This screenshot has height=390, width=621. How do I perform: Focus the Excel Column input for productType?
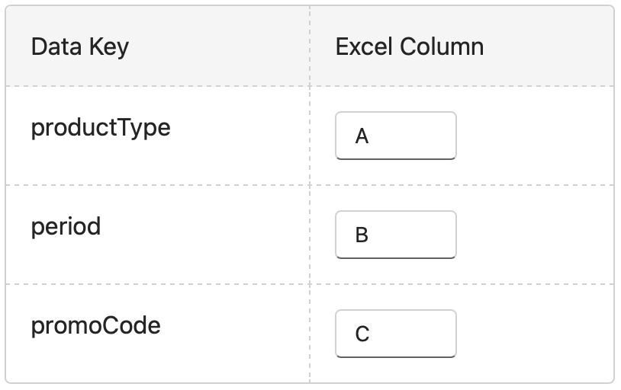coord(395,136)
